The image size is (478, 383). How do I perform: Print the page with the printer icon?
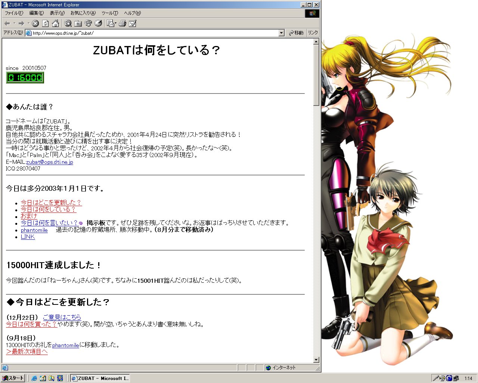point(122,23)
